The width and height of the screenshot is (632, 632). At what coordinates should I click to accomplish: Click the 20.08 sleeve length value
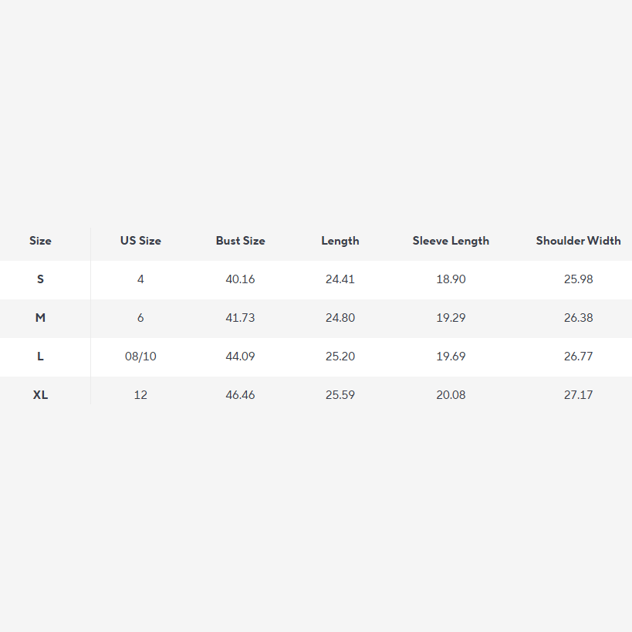pyautogui.click(x=451, y=395)
